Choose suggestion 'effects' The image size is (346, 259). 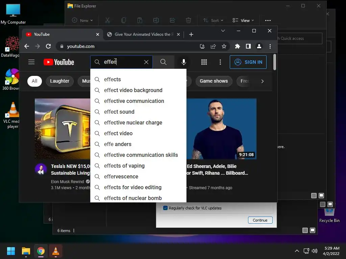click(138, 79)
